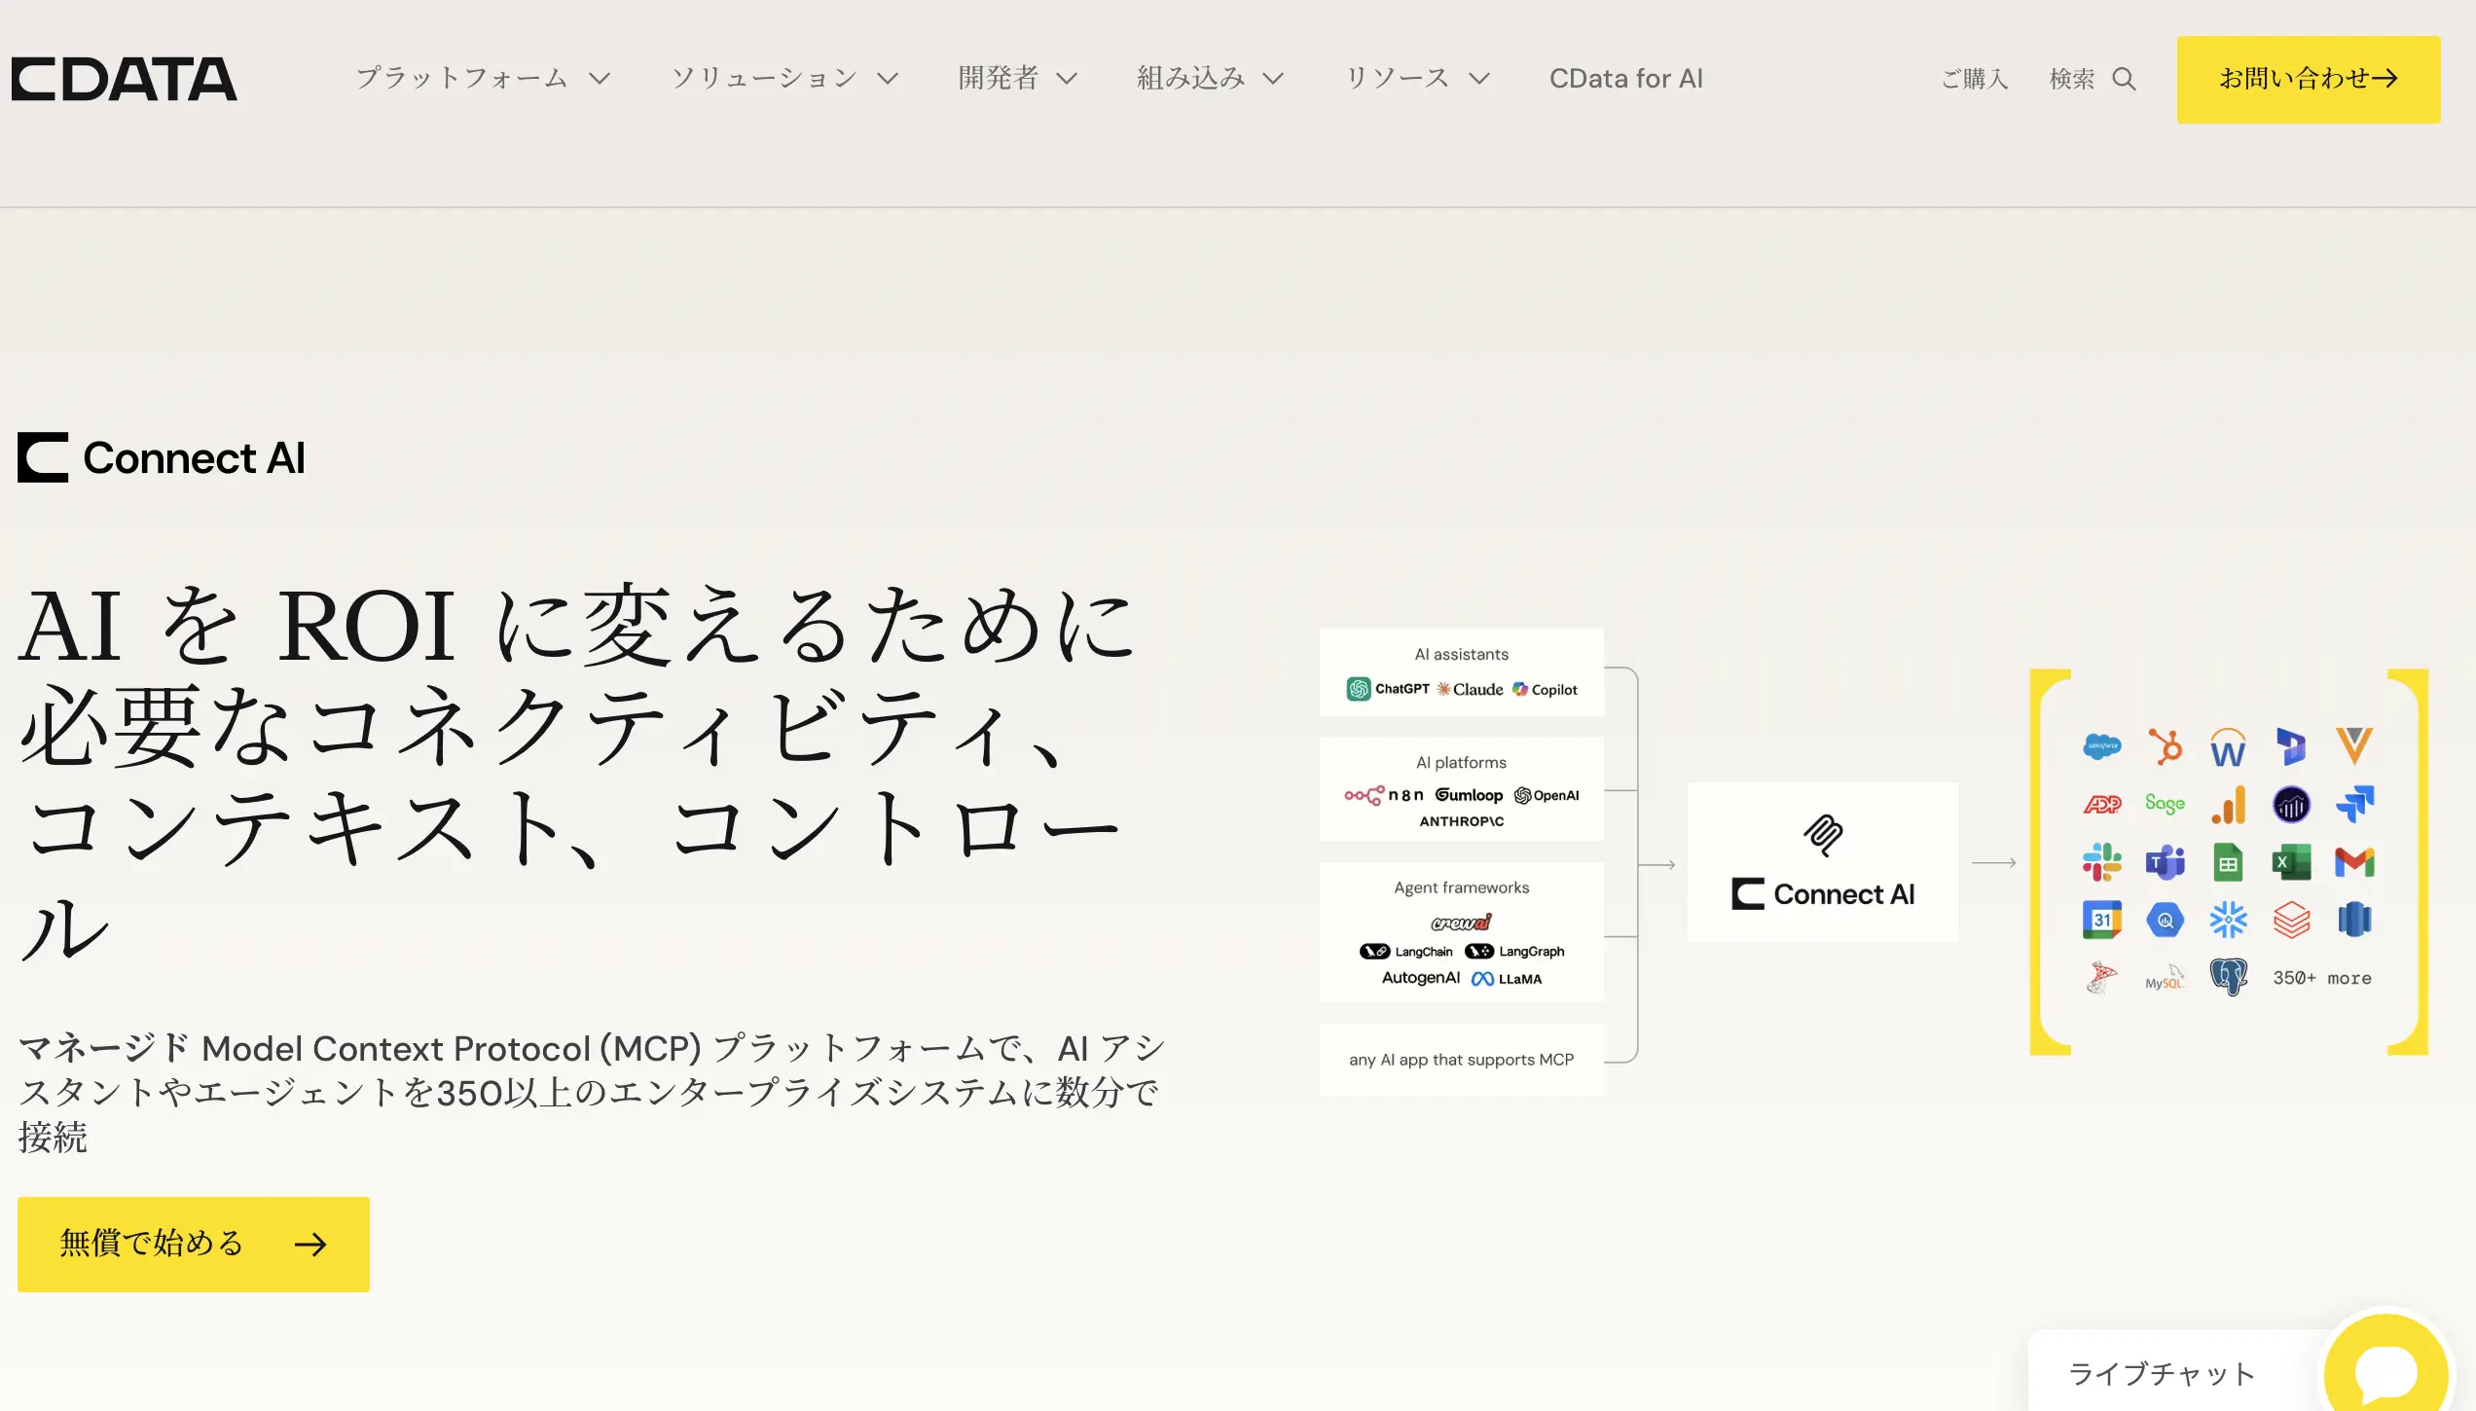Click the n8n logo under AI platforms

tap(1383, 795)
